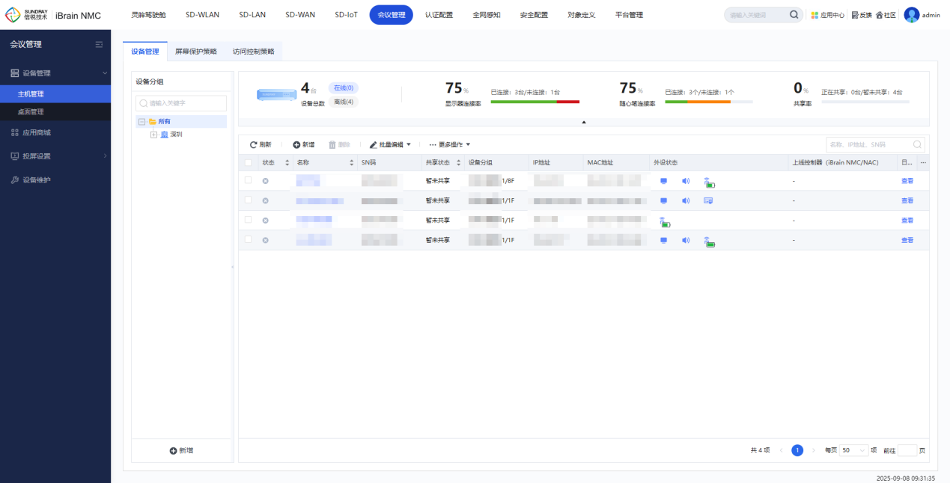This screenshot has height=483, width=950.
Task: Switch to the 屏幕保护策略 tab
Action: tap(195, 52)
